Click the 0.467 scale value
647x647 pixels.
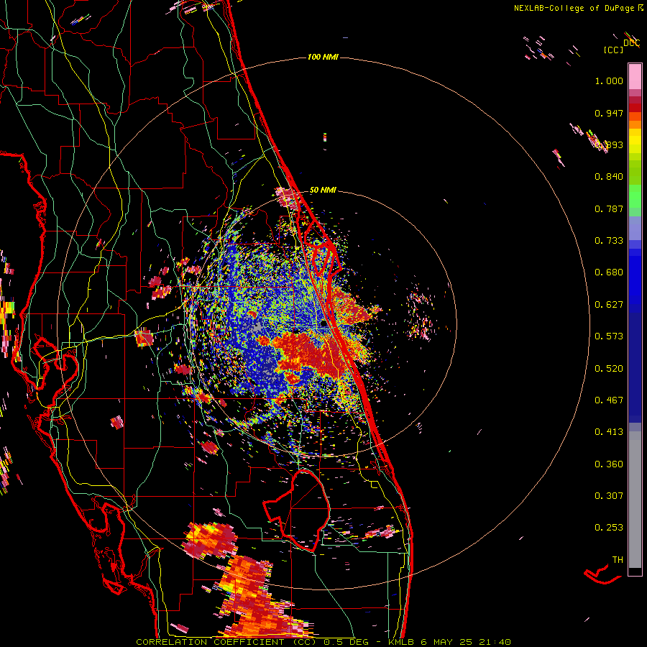[609, 400]
